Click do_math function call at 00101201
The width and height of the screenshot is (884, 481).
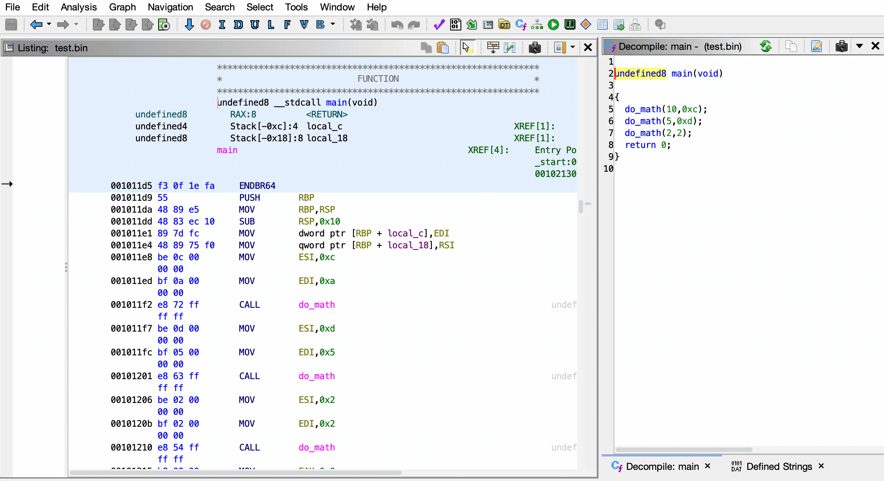(x=316, y=375)
